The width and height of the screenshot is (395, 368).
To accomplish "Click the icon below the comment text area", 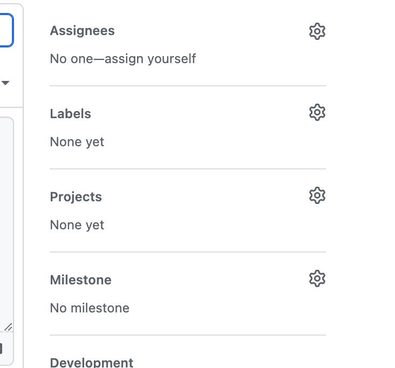I will 2,349.
